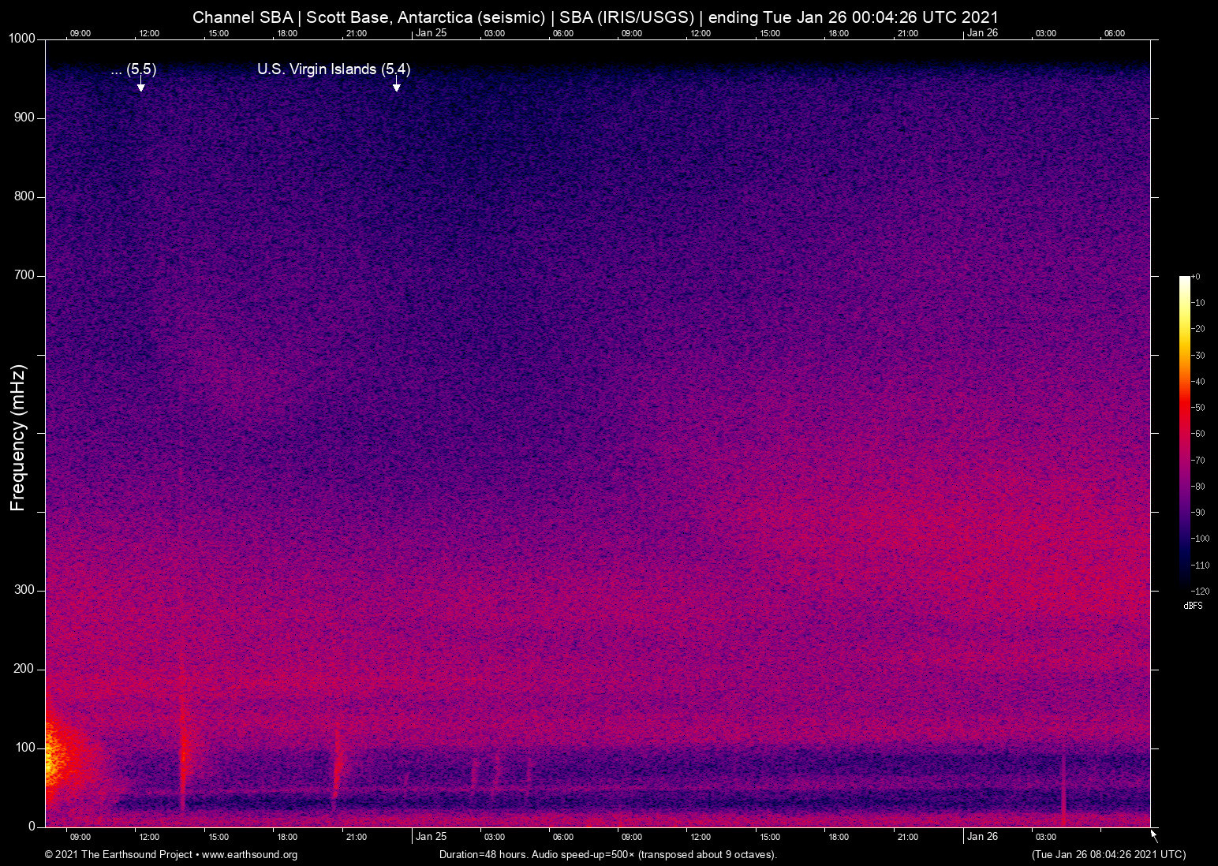
Task: Click the -120 label on the color scale
Action: tap(1200, 591)
